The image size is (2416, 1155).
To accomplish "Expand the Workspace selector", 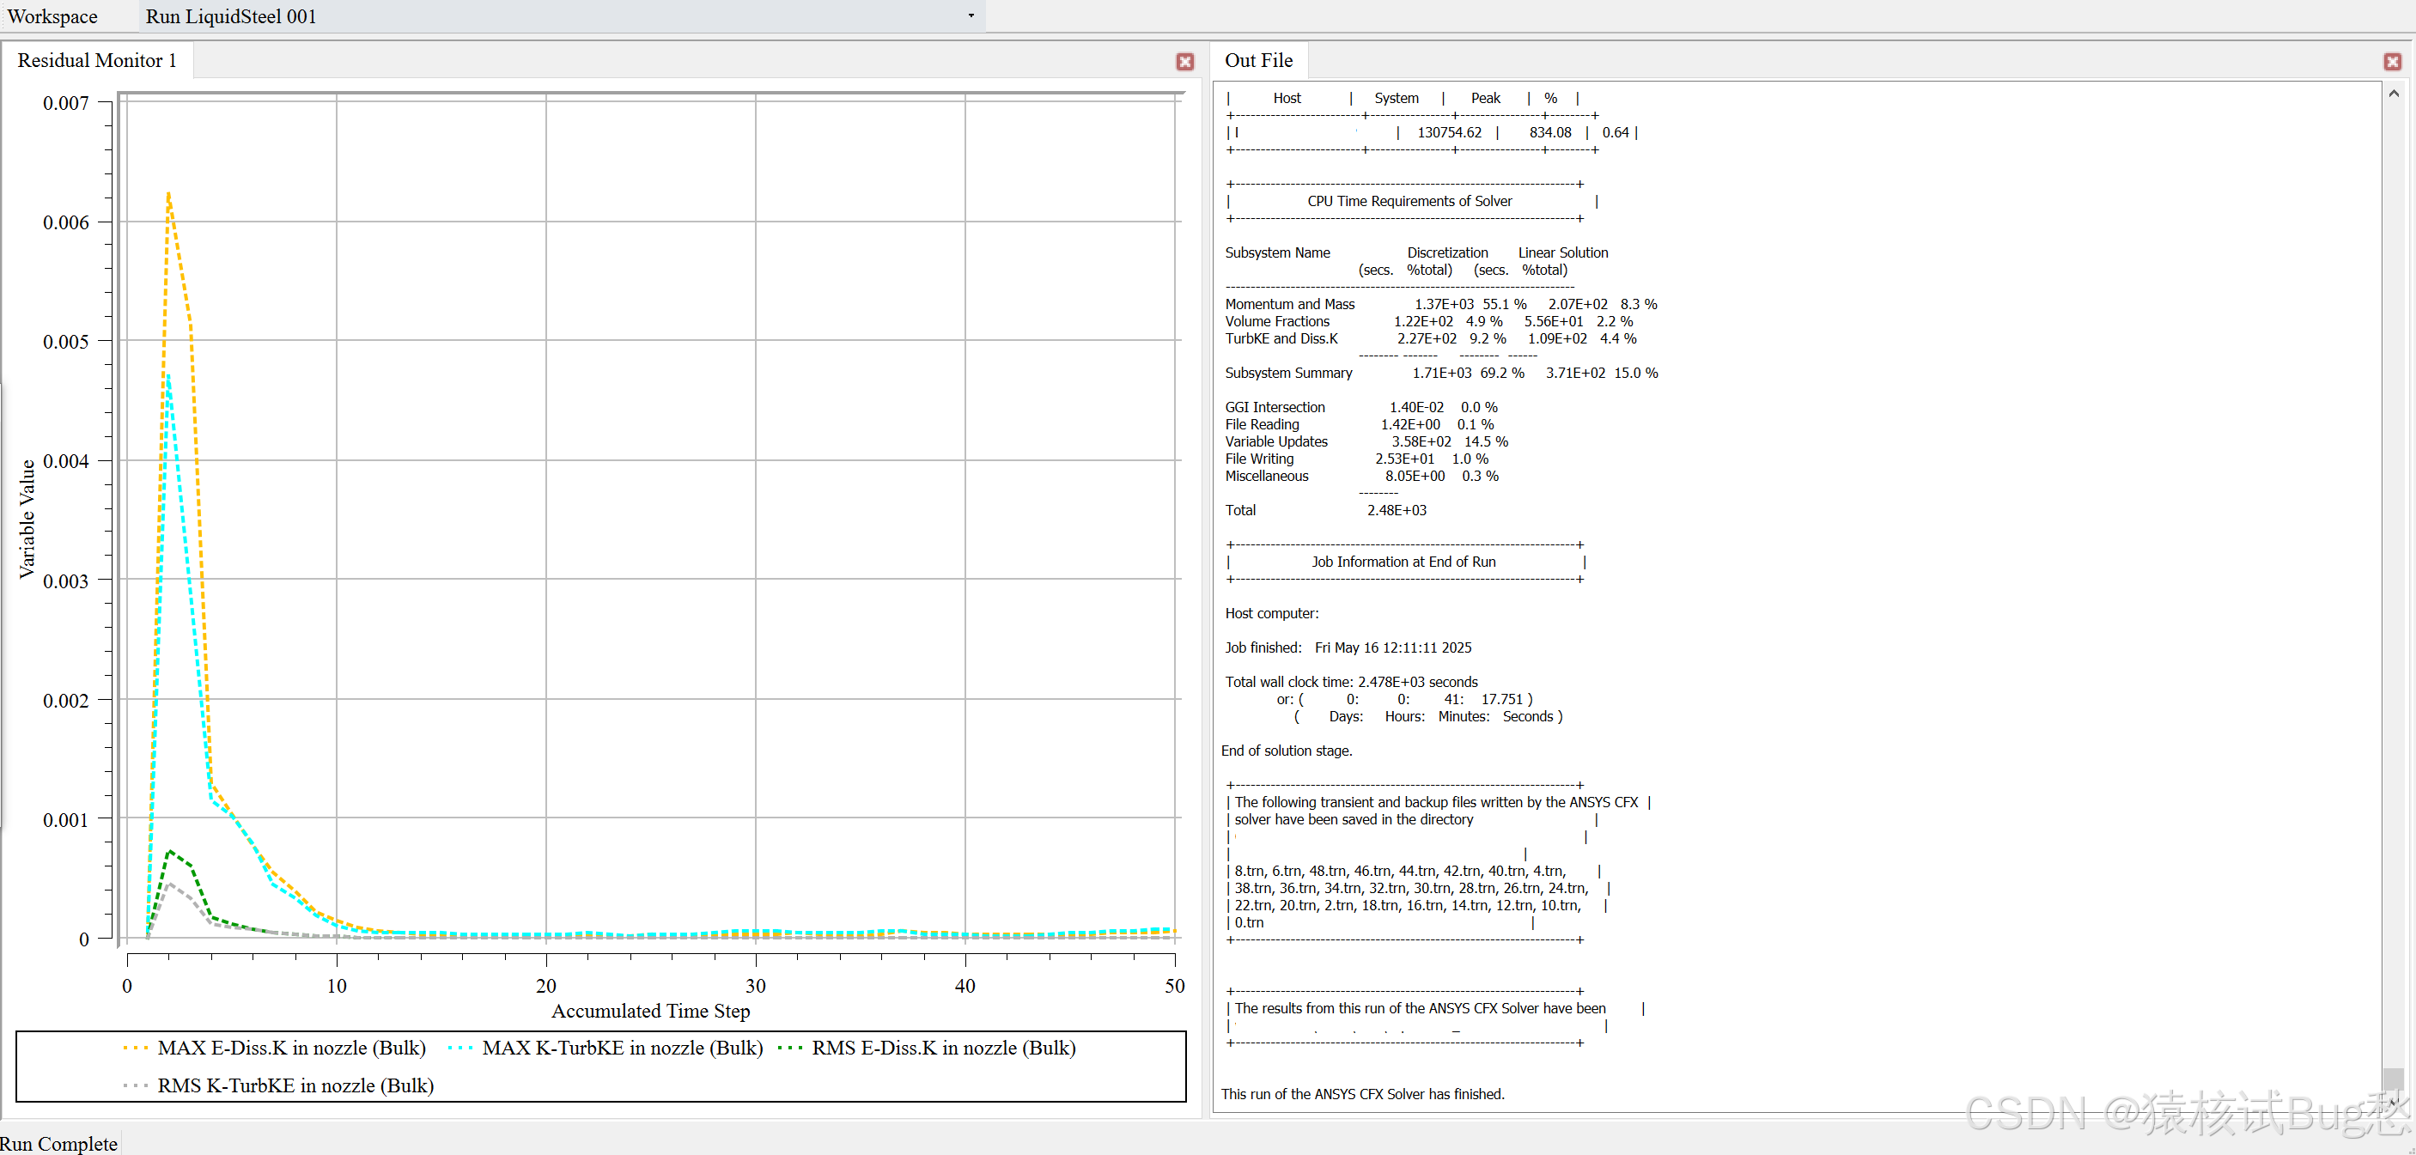I will (x=52, y=15).
